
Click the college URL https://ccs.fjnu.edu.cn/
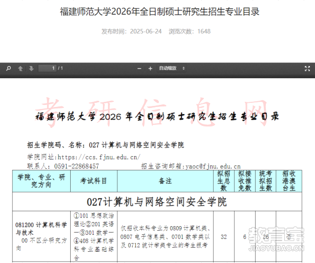point(99,157)
